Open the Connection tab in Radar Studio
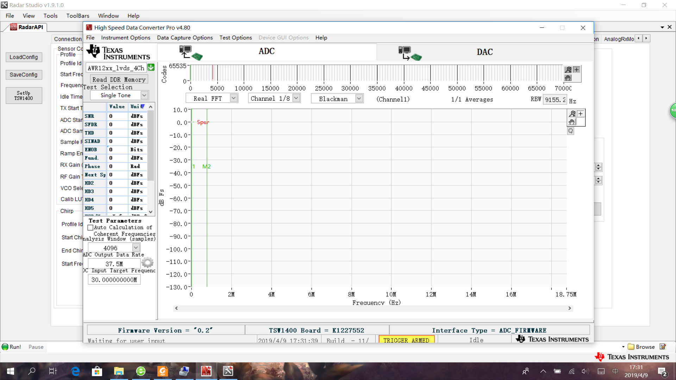 68,39
